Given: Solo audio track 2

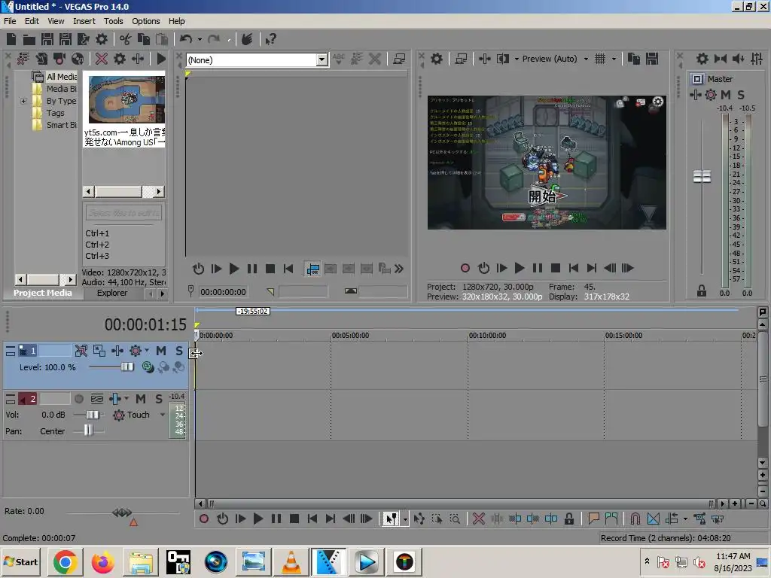Looking at the screenshot, I should click(158, 399).
